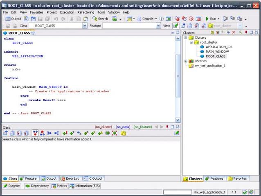Open the root_cluster dropdown in address bar
Viewport: 261px width, 196px height.
[x=240, y=26]
